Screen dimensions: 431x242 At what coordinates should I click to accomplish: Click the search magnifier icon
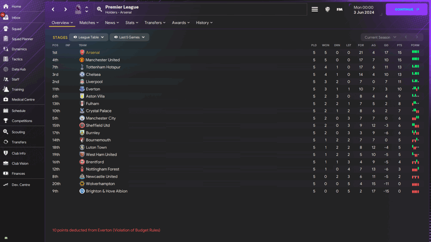(x=99, y=9)
